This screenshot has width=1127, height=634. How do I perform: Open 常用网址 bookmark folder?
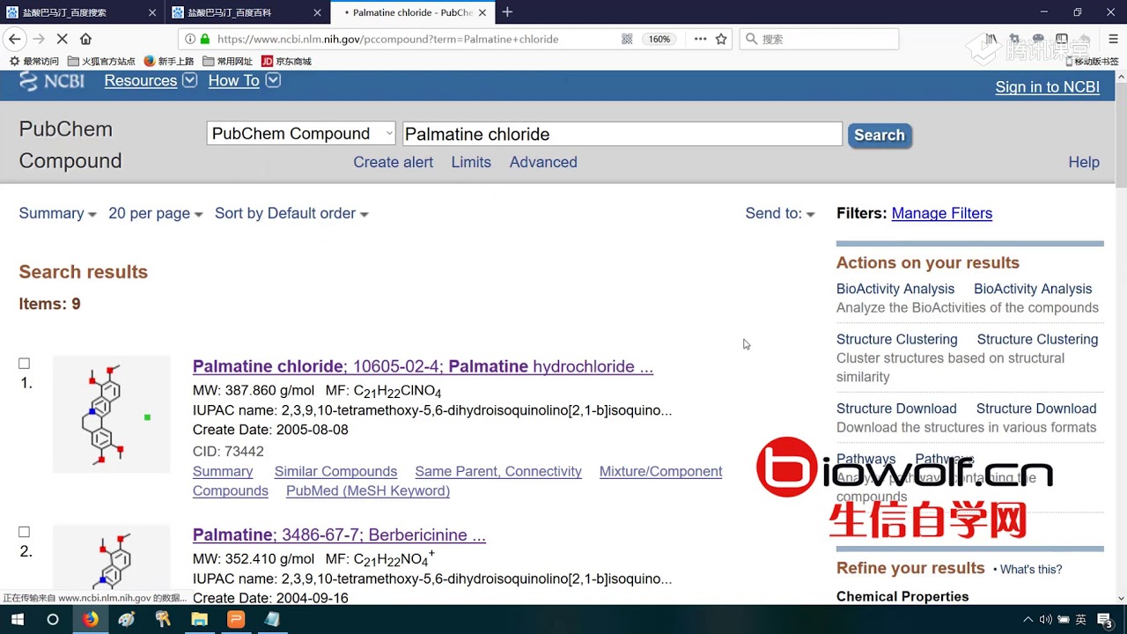227,62
